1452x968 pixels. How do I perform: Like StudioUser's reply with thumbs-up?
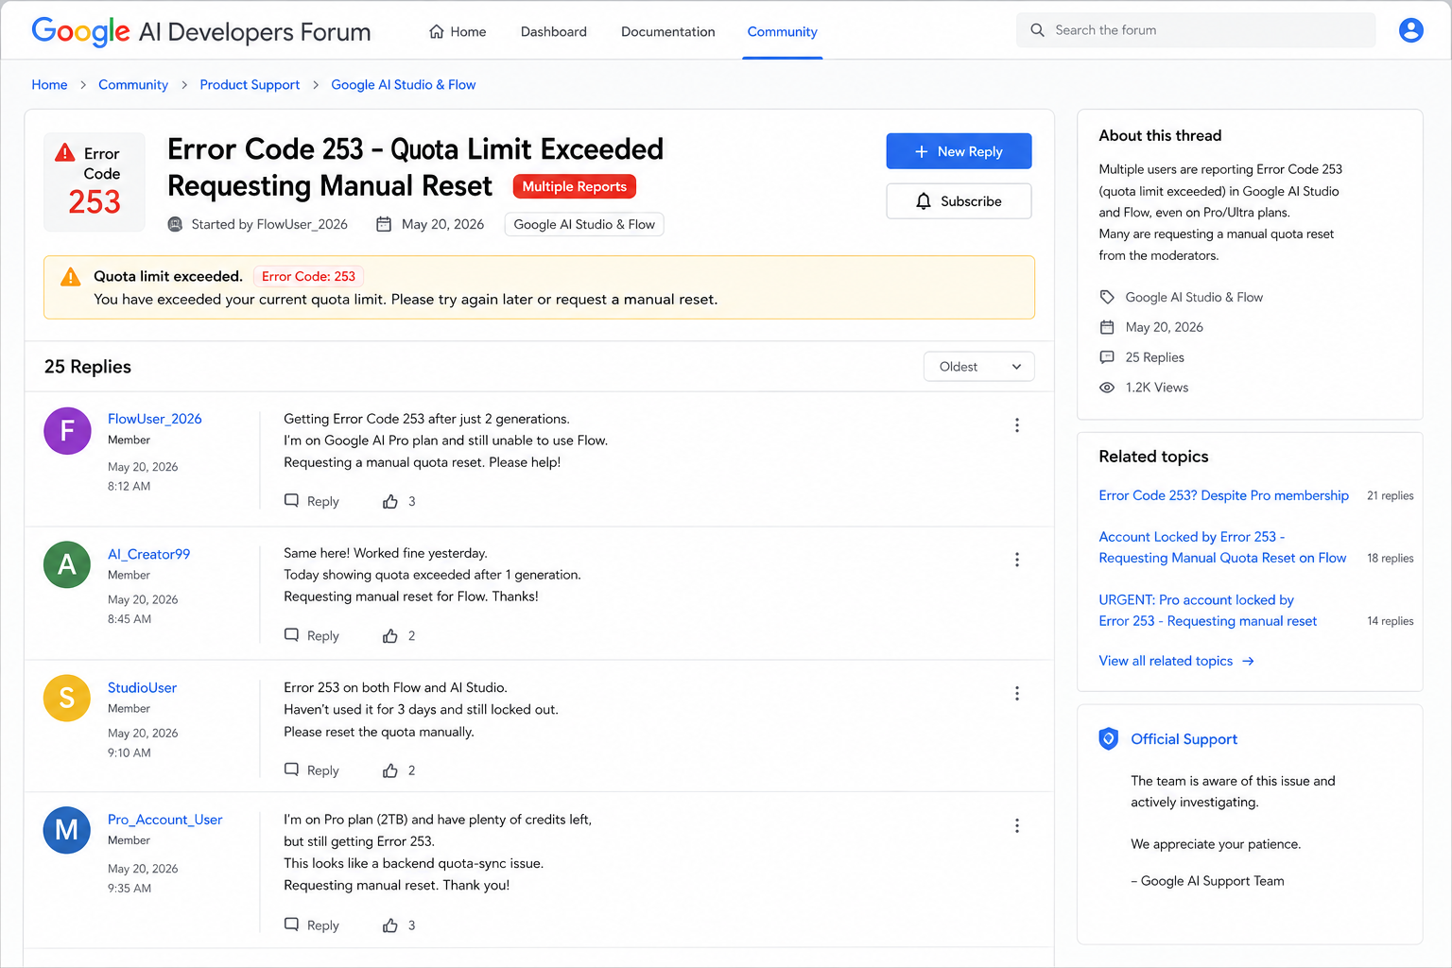click(x=390, y=770)
